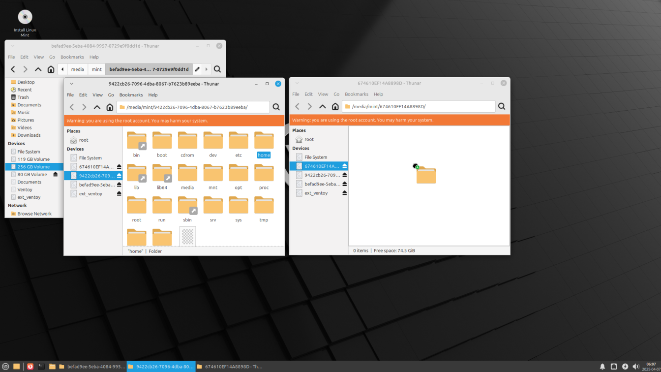Open the View menu in befad9ee window
This screenshot has height=372, width=661.
[39, 57]
